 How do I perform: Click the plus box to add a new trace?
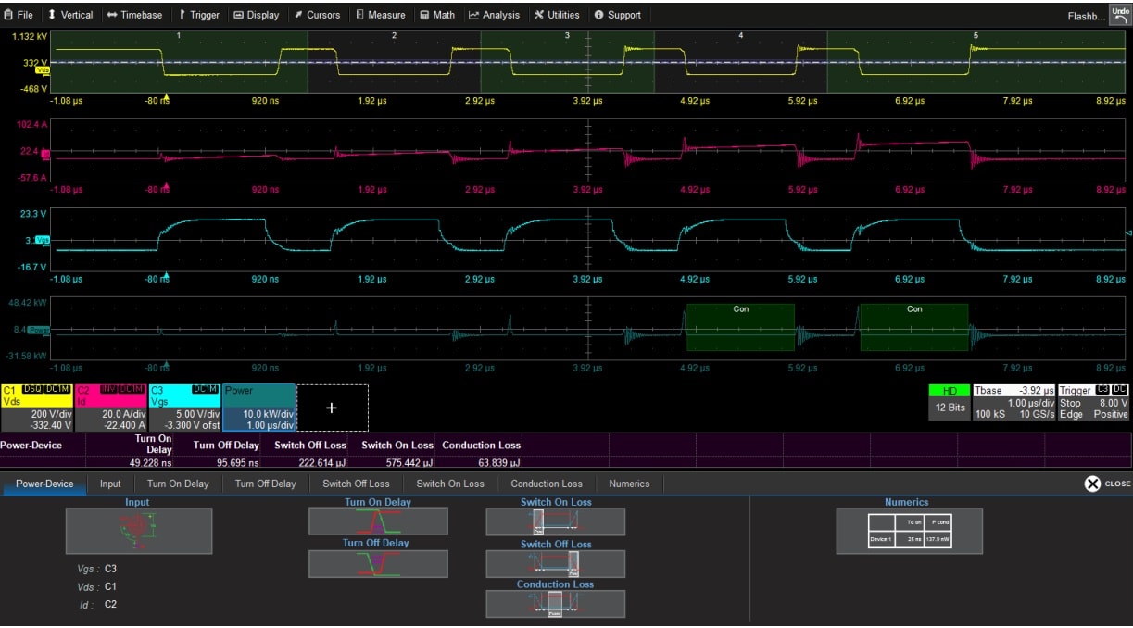[332, 408]
